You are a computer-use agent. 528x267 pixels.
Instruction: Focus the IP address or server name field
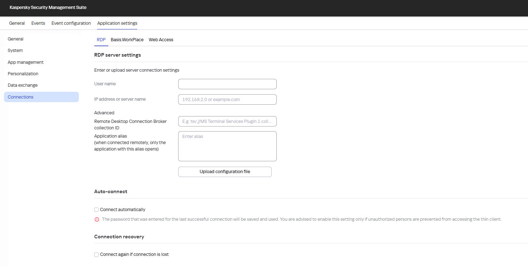(x=227, y=99)
